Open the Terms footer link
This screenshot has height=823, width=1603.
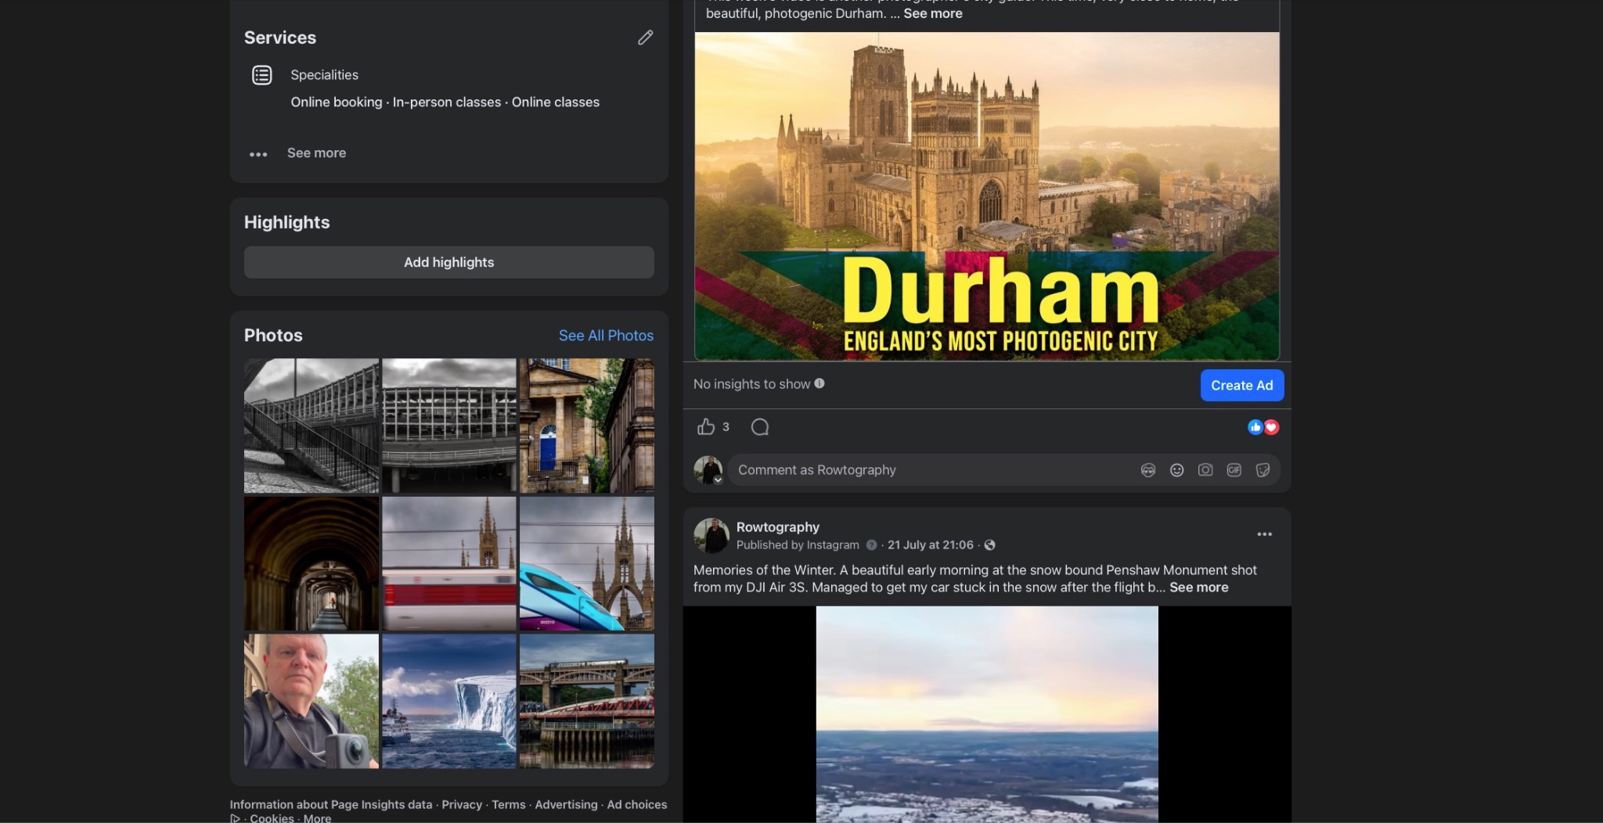tap(508, 804)
